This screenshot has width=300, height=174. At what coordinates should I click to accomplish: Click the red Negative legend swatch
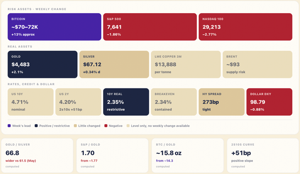[106, 126]
